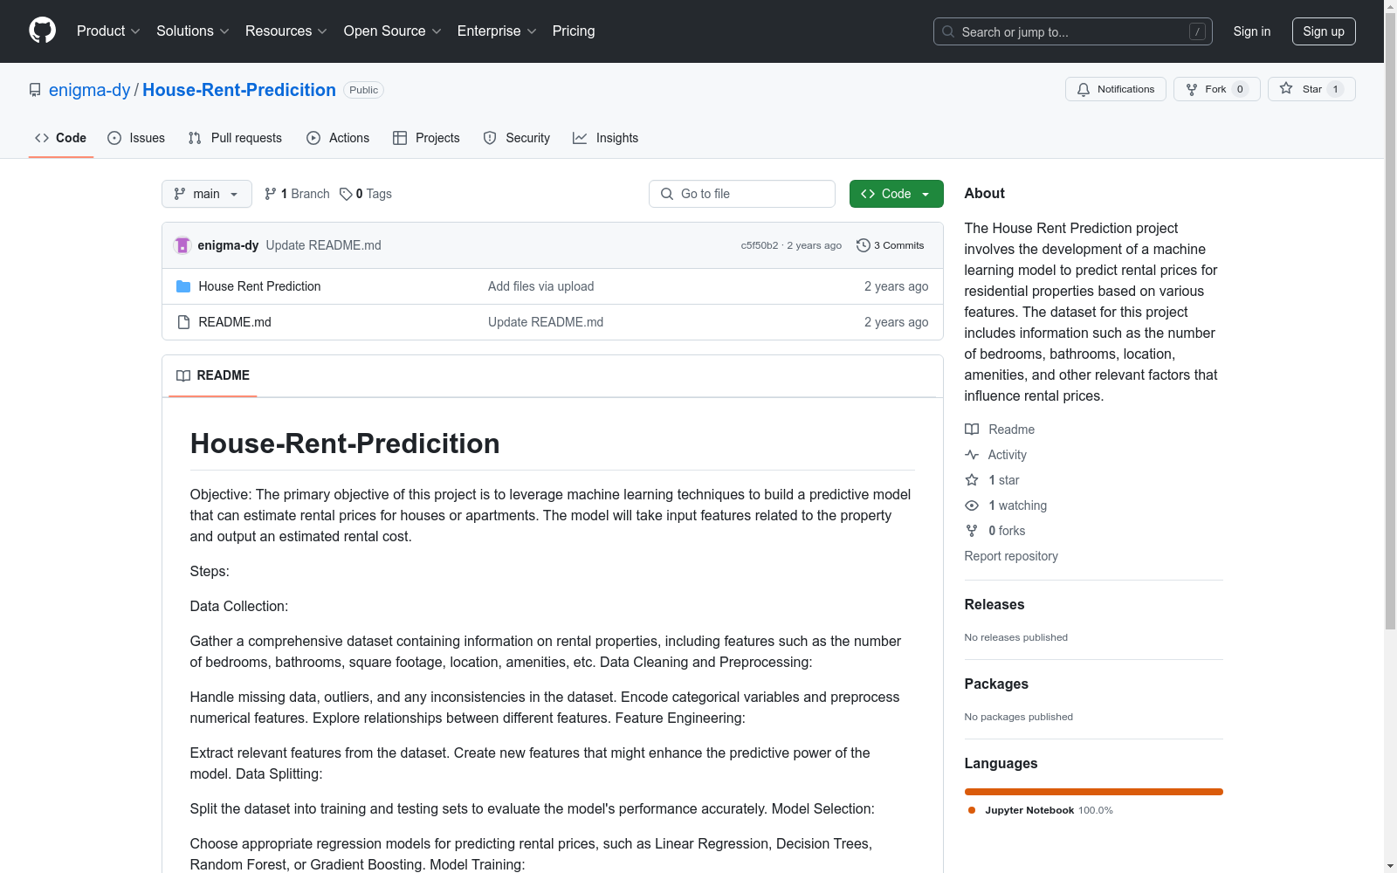
Task: Click the fork icon beside 0 forks
Action: pyautogui.click(x=972, y=531)
